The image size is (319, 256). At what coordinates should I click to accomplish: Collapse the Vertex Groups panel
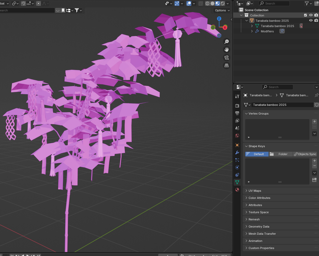point(281,114)
